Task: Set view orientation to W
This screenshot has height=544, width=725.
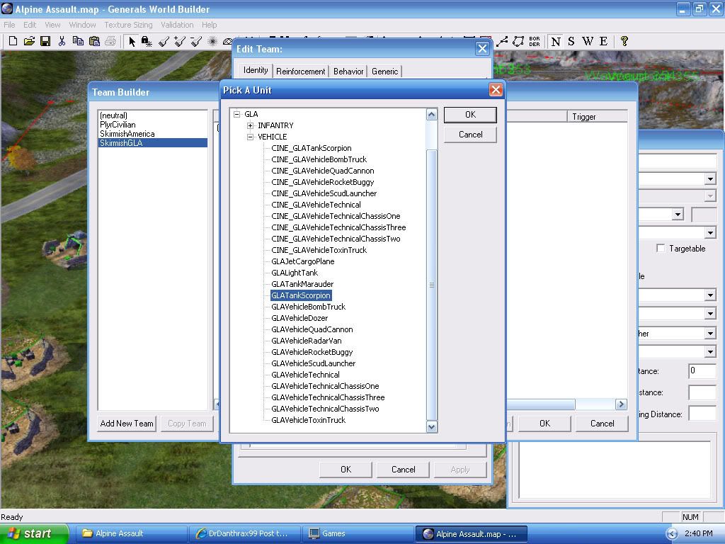Action: pos(588,42)
